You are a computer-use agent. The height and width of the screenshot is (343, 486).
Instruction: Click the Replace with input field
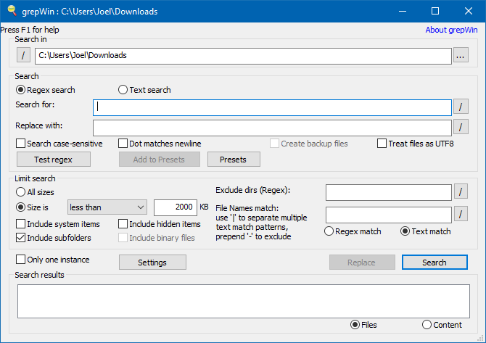click(x=272, y=128)
